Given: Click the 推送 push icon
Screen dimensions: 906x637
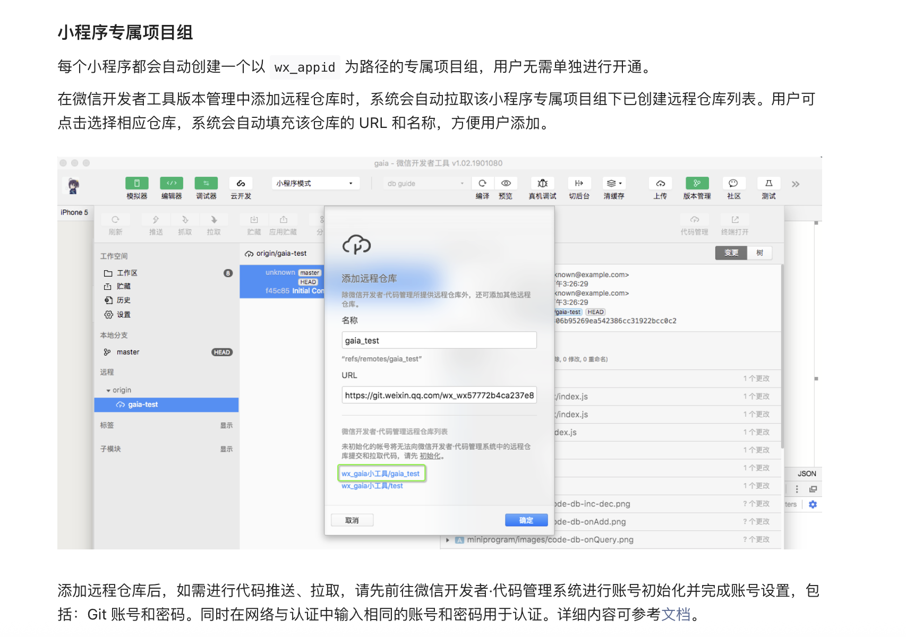Looking at the screenshot, I should click(156, 220).
